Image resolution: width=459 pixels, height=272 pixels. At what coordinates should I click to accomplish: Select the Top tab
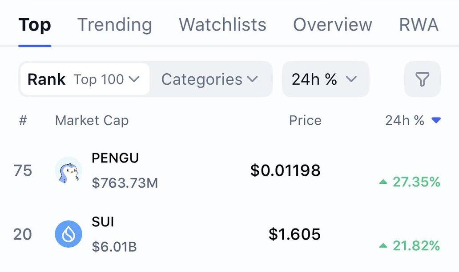(35, 25)
